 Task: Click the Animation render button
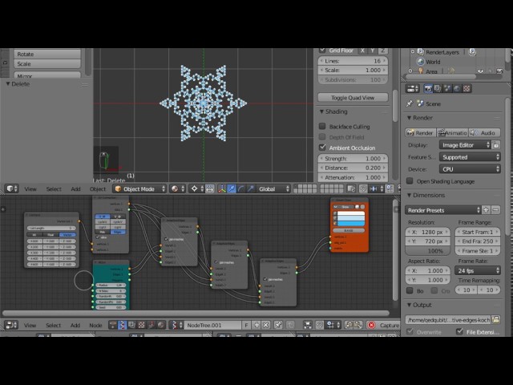[x=452, y=132]
